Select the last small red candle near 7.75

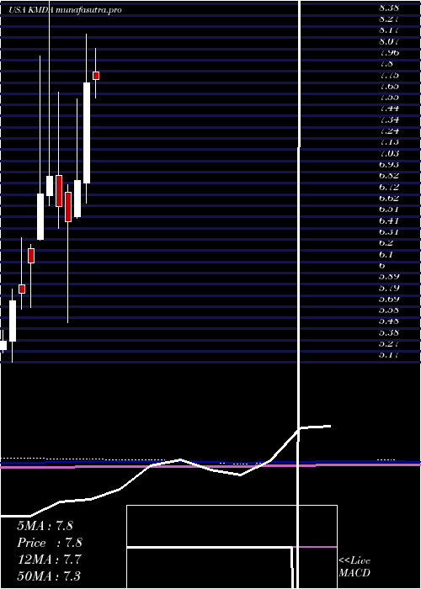96,76
